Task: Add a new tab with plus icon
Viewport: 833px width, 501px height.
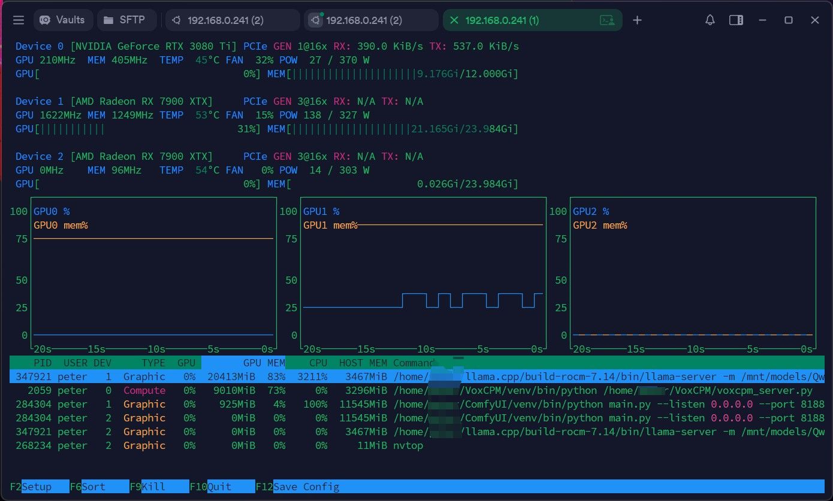Action: [x=637, y=20]
